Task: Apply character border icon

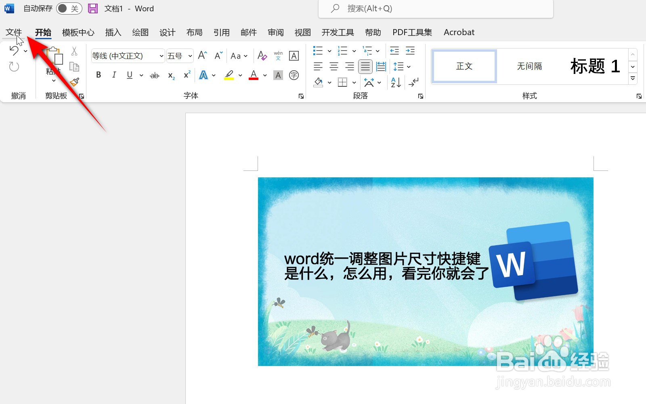Action: 294,56
